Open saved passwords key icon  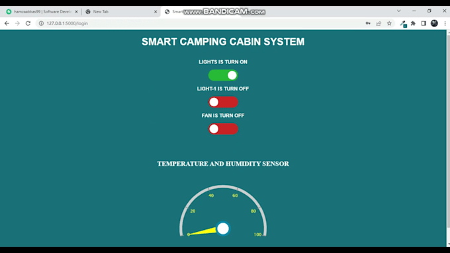[x=368, y=24]
